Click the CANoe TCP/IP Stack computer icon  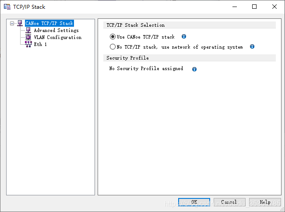coord(20,23)
